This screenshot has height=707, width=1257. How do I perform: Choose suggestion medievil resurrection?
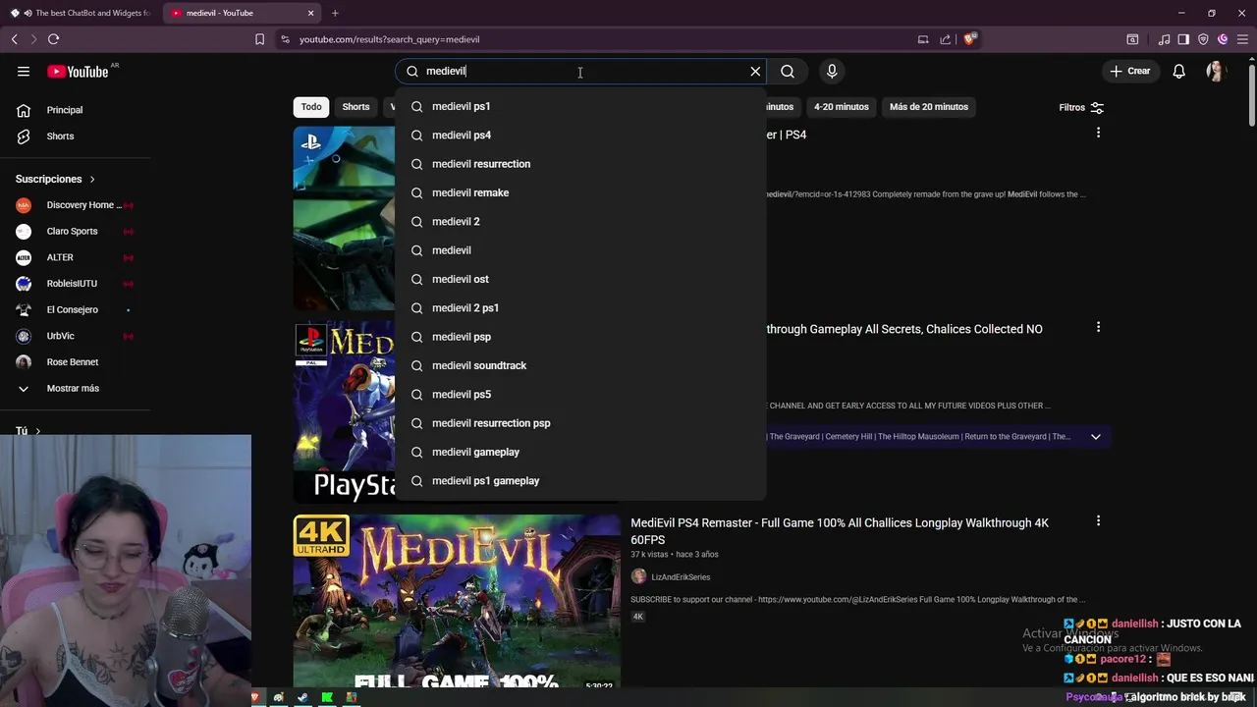pyautogui.click(x=579, y=164)
